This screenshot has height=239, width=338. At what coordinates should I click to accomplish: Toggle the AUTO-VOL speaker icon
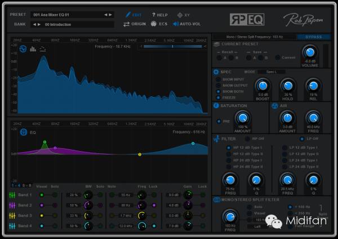pyautogui.click(x=176, y=24)
